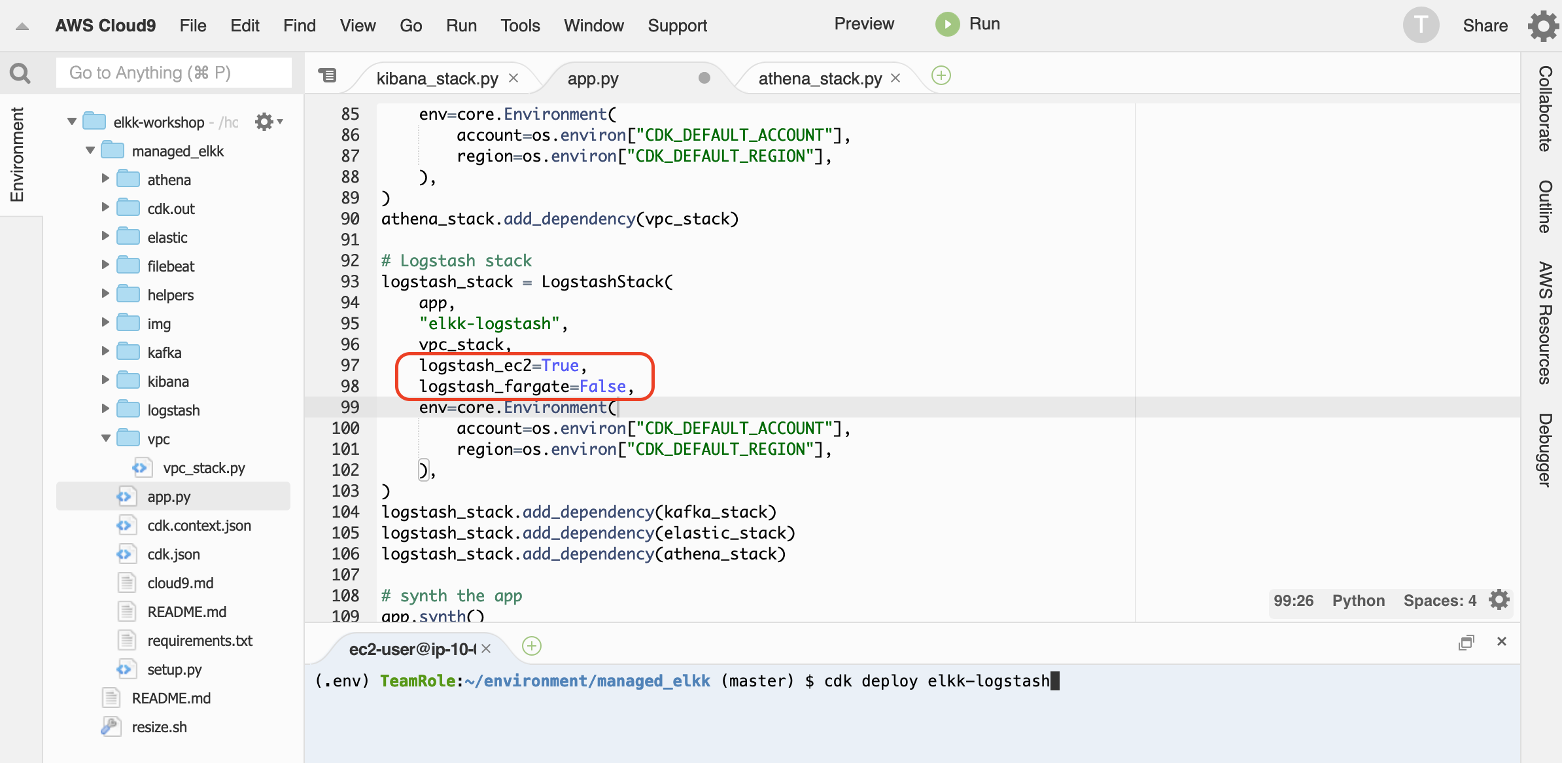Close the athena_stack.py tab
Screen dimensions: 1562x763
(895, 78)
